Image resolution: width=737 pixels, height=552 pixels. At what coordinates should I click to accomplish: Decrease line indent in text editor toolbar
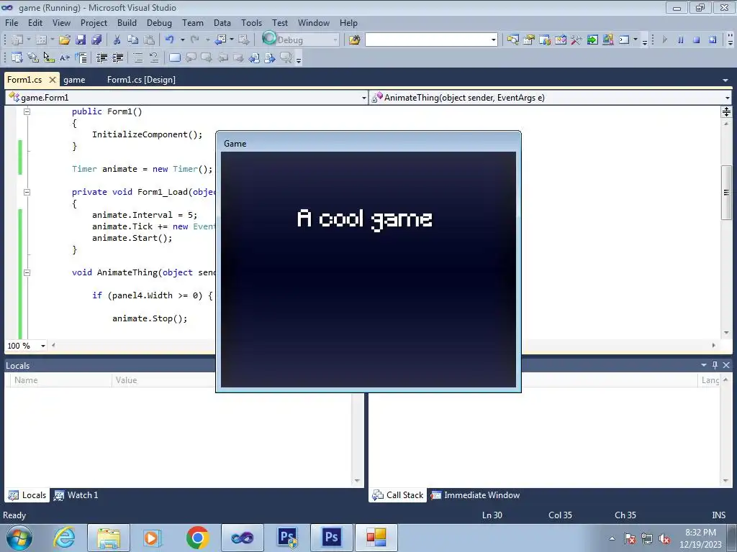click(x=101, y=57)
